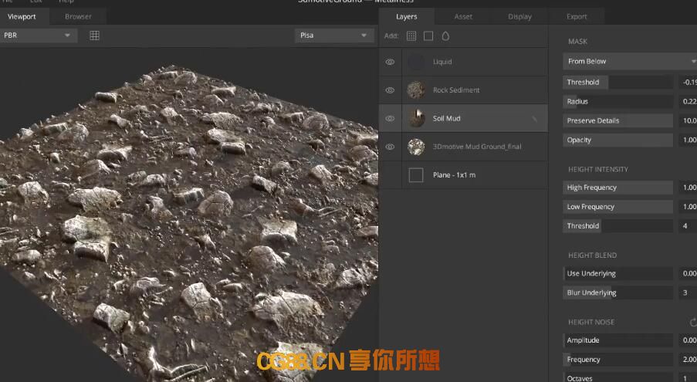Image resolution: width=697 pixels, height=382 pixels.
Task: Select the Soil Mud layer thumbnail
Action: [416, 119]
